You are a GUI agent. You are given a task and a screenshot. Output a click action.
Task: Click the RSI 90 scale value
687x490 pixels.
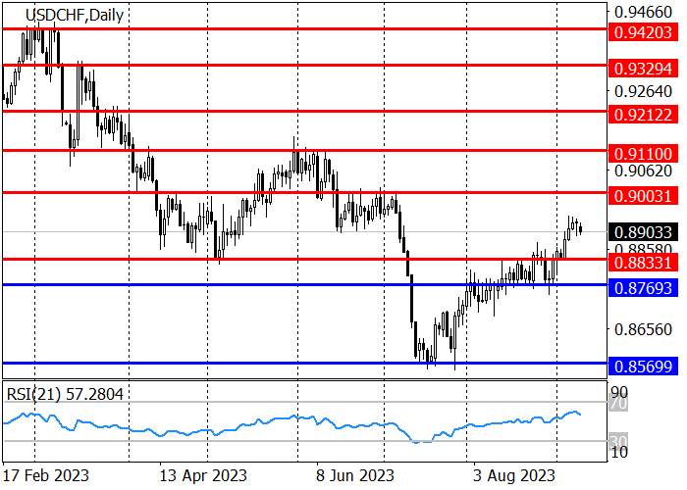619,392
